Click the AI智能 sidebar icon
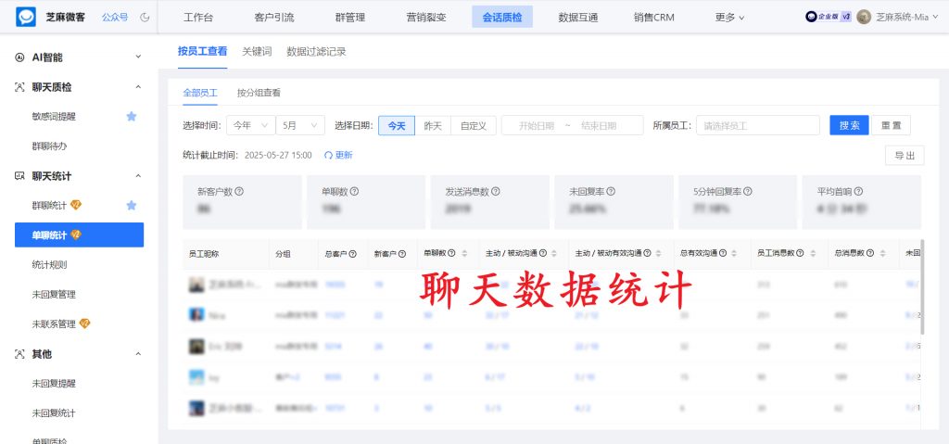The width and height of the screenshot is (949, 444). tap(20, 57)
